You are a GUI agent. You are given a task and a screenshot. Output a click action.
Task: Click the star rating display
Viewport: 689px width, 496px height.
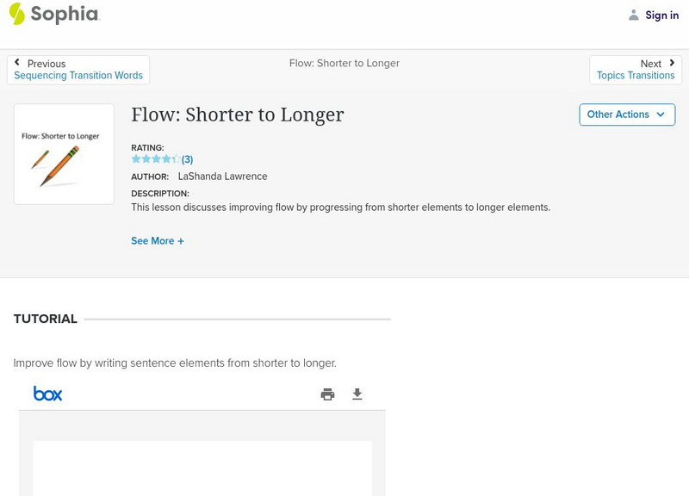click(155, 159)
